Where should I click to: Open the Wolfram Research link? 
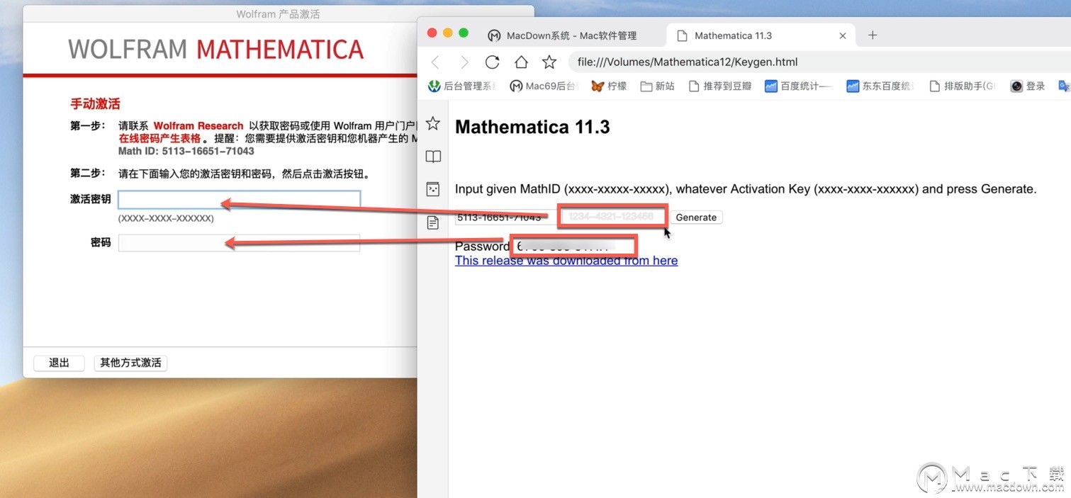pos(198,125)
